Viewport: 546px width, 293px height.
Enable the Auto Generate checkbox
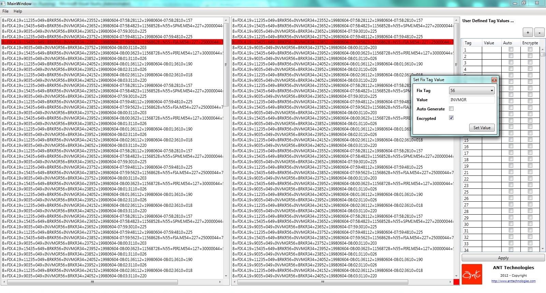[451, 109]
